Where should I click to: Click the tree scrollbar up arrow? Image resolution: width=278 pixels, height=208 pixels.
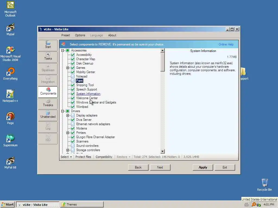click(162, 51)
